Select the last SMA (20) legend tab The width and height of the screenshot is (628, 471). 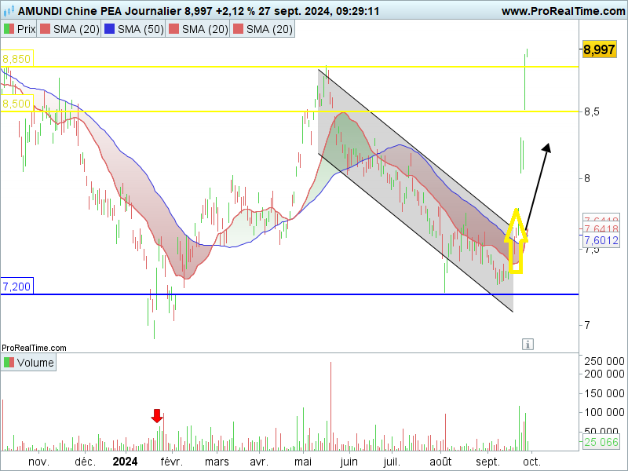click(263, 29)
